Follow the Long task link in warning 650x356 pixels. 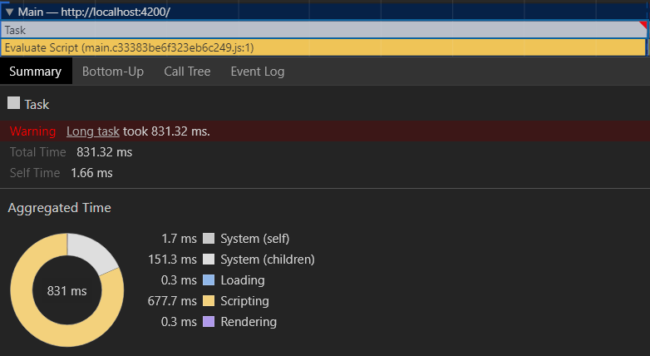pyautogui.click(x=93, y=131)
